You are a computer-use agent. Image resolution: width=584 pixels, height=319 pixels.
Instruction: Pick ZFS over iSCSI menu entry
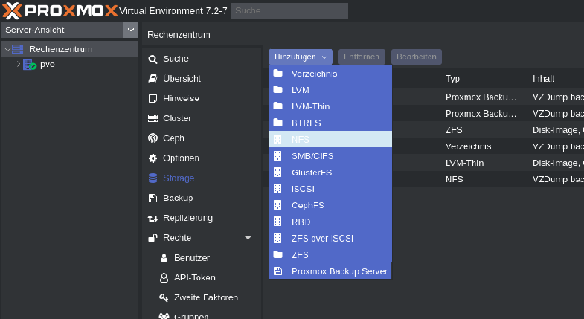[330, 238]
